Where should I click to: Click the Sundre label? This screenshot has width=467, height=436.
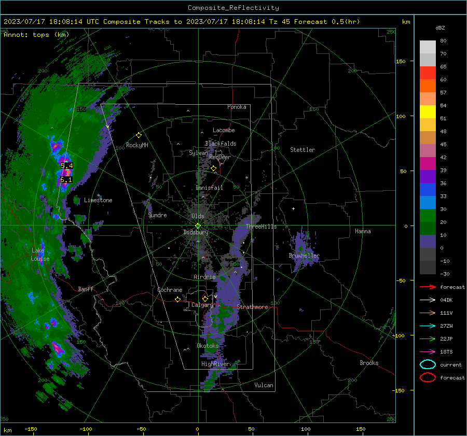click(157, 215)
